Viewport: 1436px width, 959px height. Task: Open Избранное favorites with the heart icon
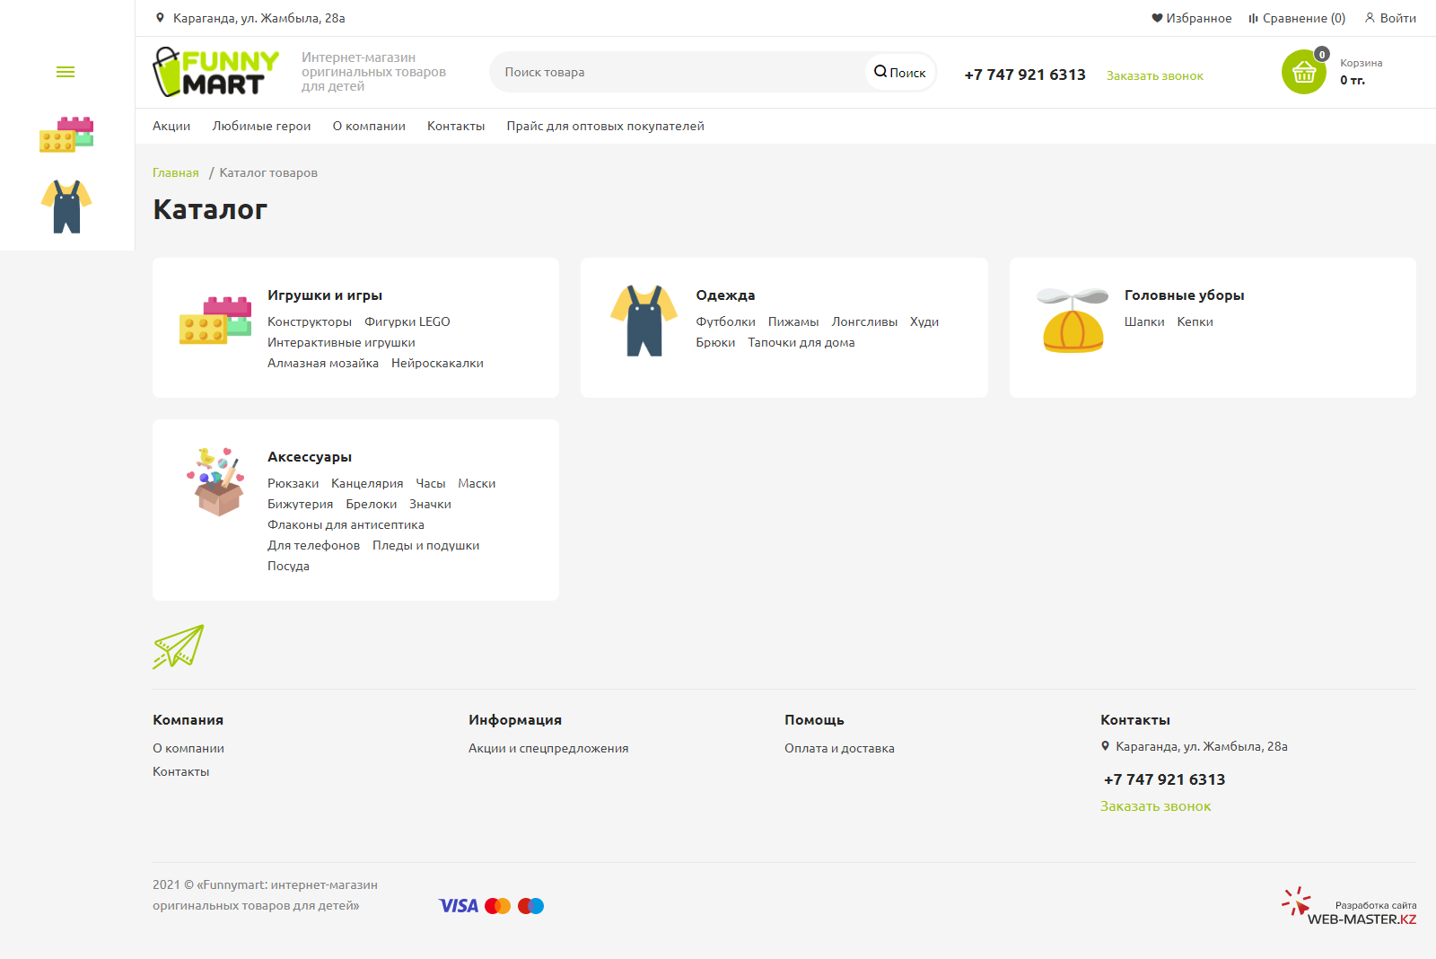pos(1191,18)
